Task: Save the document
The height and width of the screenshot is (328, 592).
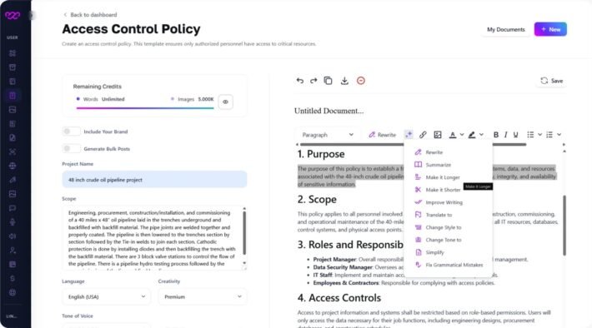Action: coord(552,81)
